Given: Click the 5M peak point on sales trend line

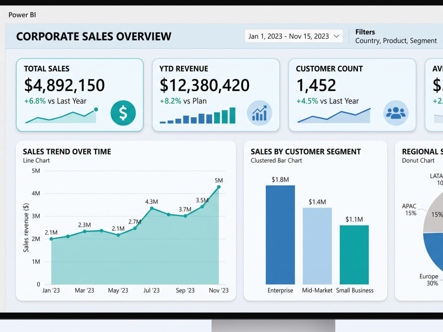Looking at the screenshot, I should [219, 187].
